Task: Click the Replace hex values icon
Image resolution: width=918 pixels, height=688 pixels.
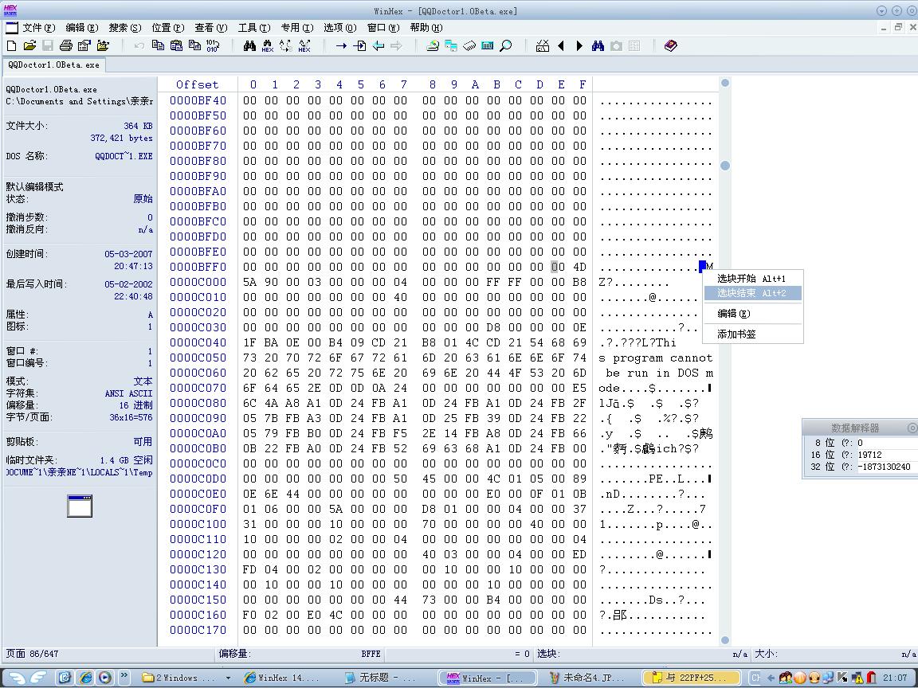Action: point(304,45)
